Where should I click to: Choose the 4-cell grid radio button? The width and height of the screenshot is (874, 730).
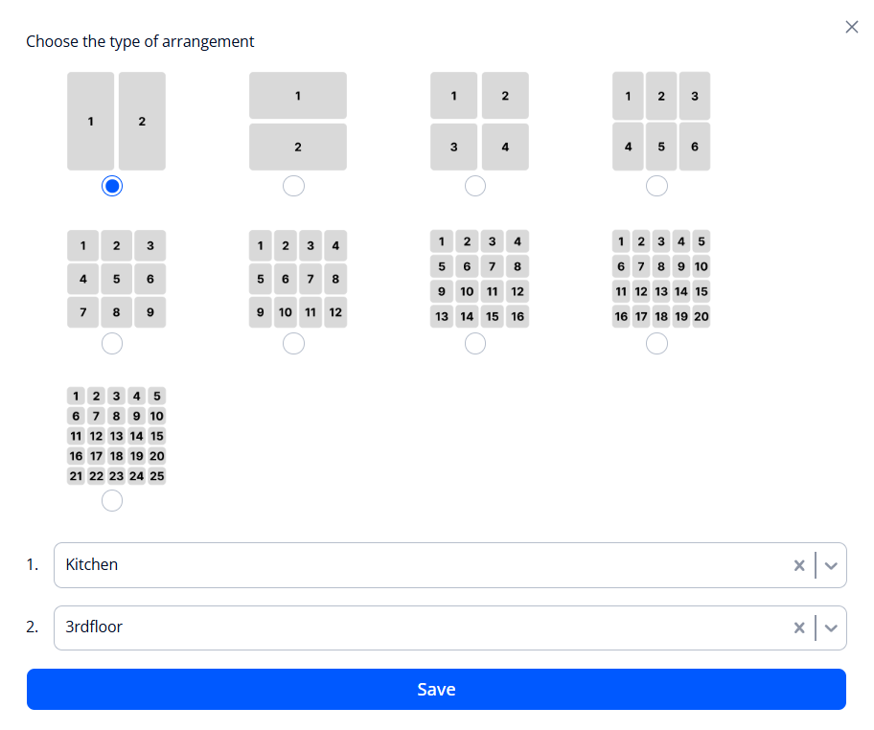pos(475,187)
